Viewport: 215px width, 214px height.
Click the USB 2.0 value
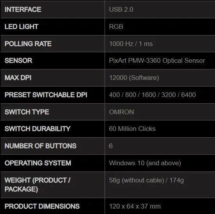[121, 9]
